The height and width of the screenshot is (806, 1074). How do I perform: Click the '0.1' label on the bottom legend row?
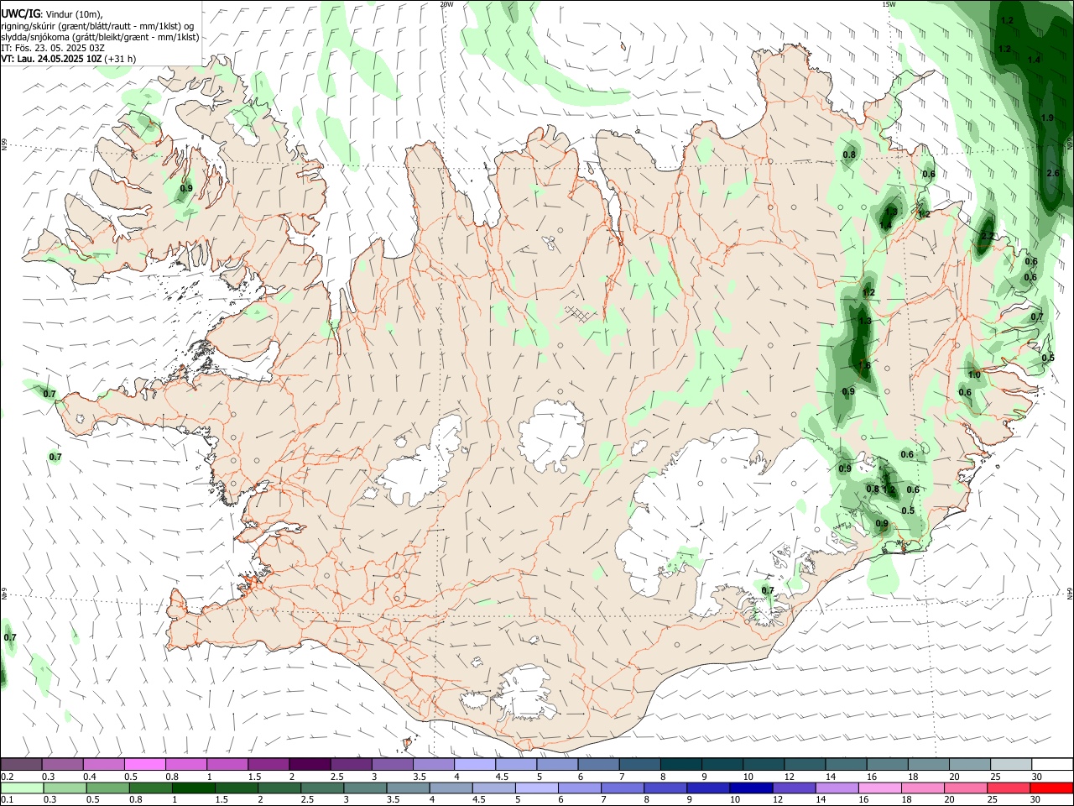point(7,799)
